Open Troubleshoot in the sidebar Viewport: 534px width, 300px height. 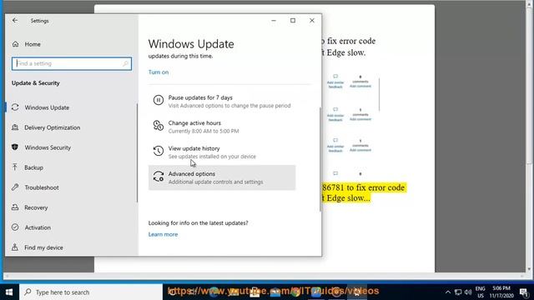[41, 187]
